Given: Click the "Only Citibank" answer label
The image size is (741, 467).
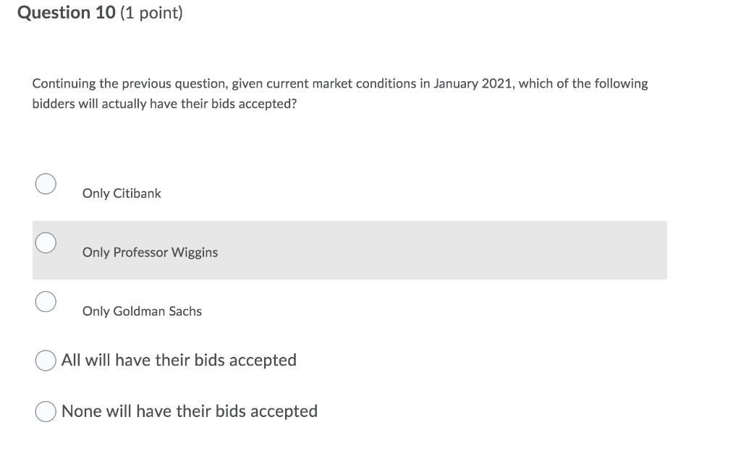Looking at the screenshot, I should click(x=121, y=193).
